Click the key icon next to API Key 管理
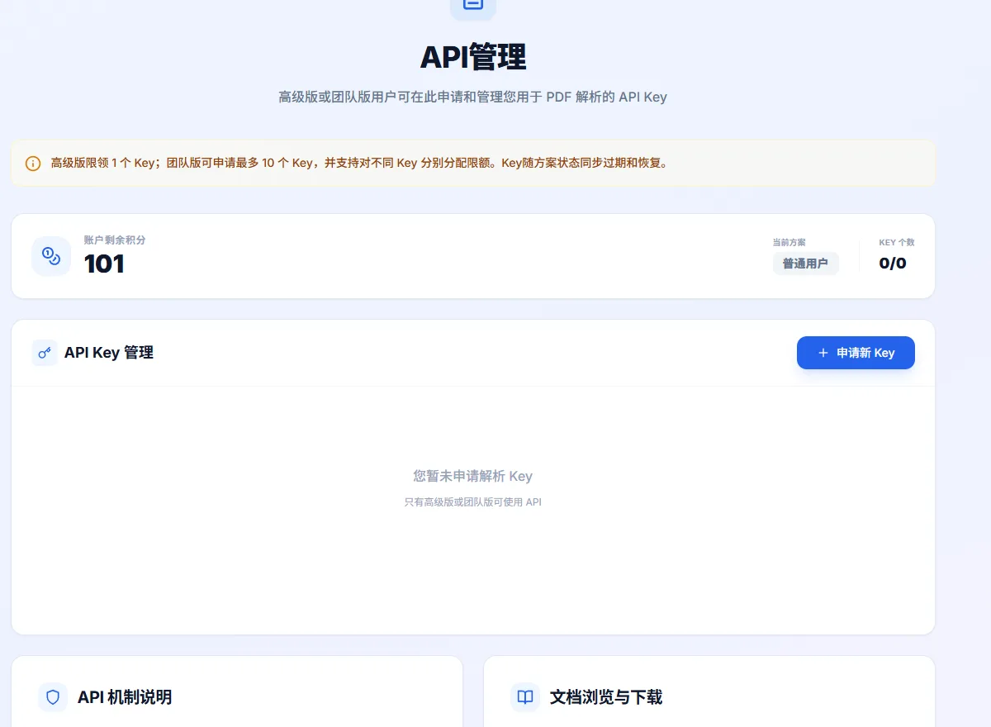Screen dimensions: 991x727 click(x=45, y=353)
